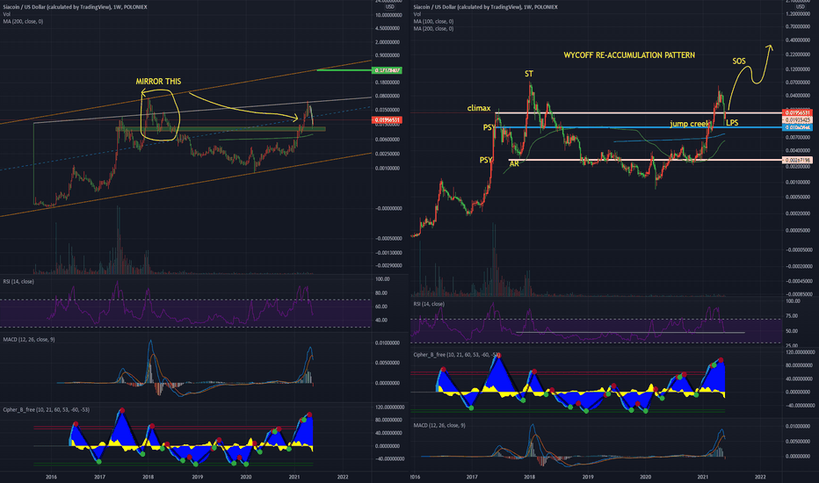Click the 2021 year label under the MIRROR THIS chart
The image size is (819, 483).
coord(294,477)
